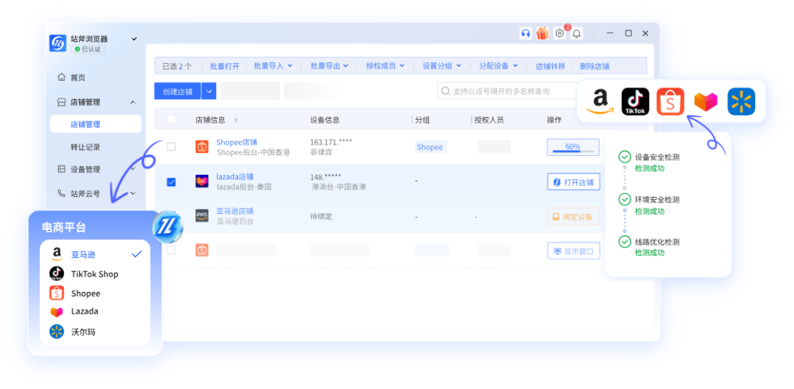Click the 60% progress bar
Viewport: 794px width, 389px height.
(x=573, y=147)
